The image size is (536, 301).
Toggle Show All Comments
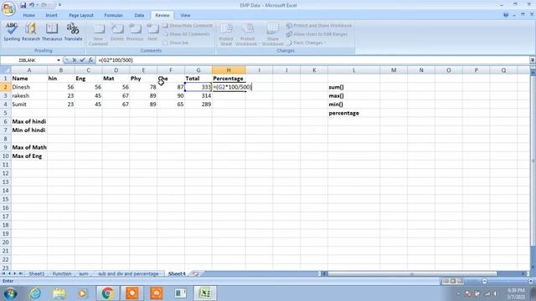tap(186, 34)
